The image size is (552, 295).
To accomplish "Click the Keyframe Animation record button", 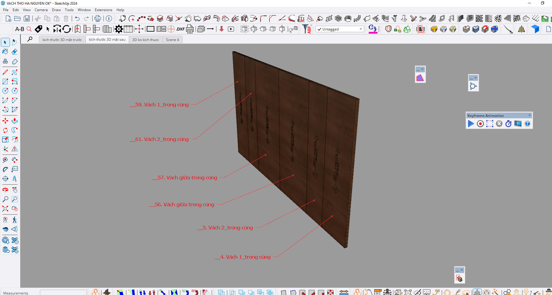I will point(480,124).
